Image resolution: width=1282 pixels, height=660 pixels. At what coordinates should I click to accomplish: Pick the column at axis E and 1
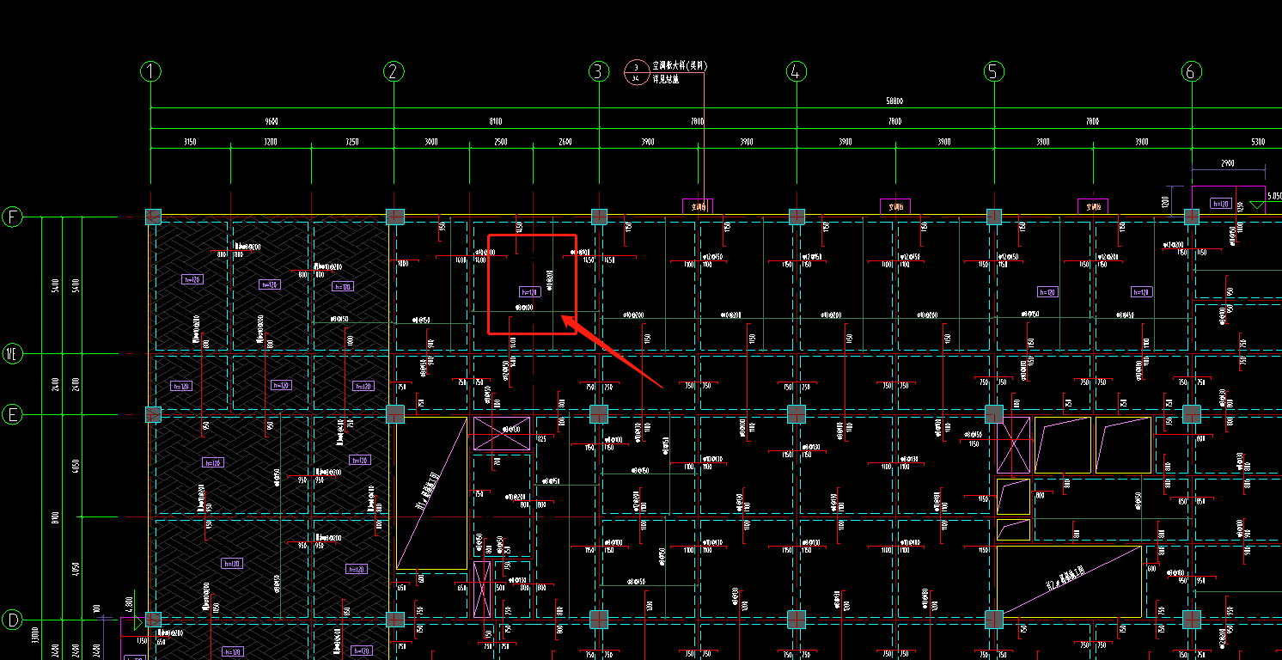point(153,414)
